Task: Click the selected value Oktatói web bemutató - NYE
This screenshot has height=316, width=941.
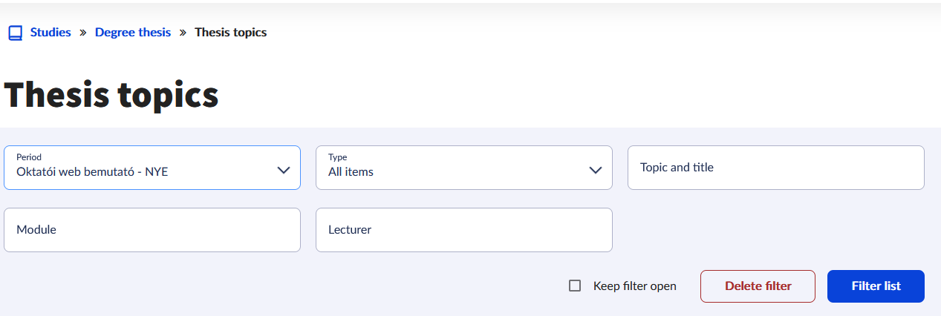Action: pos(94,172)
